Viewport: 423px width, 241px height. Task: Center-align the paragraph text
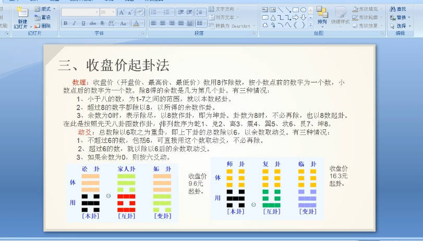pos(162,23)
